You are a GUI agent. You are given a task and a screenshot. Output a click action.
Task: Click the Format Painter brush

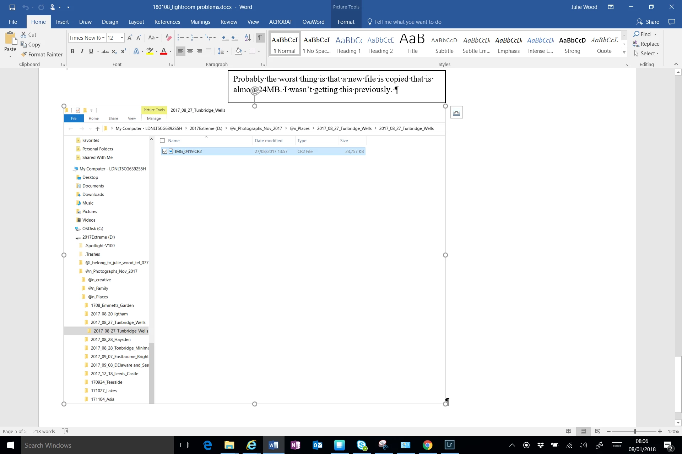point(42,54)
